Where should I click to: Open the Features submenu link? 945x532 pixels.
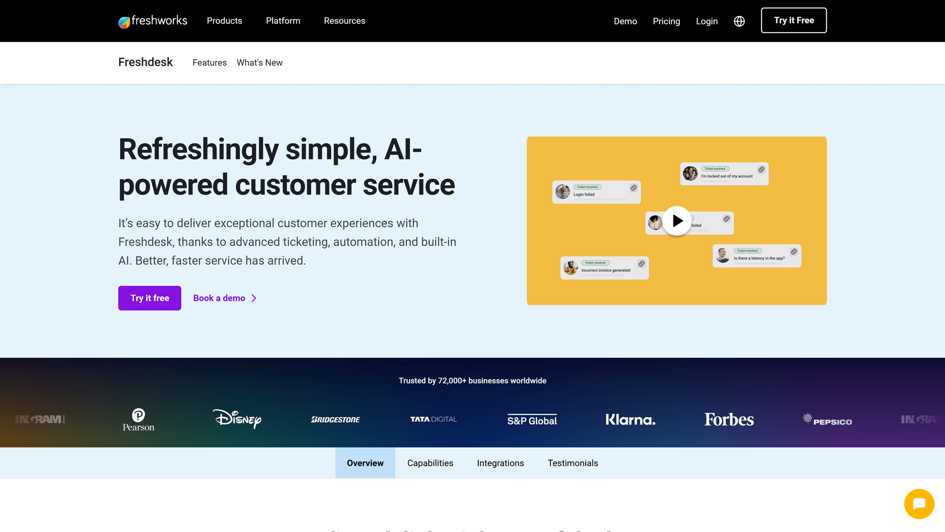(210, 63)
